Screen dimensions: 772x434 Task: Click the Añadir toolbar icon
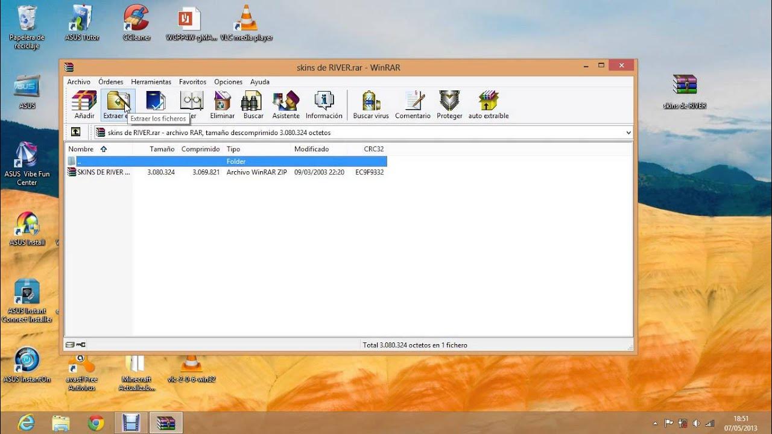tap(83, 102)
